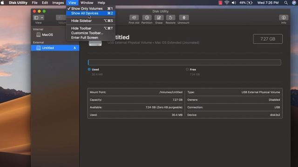Screen dimensions: 298x167
Task: Open the Window menu
Action: tap(87, 3)
